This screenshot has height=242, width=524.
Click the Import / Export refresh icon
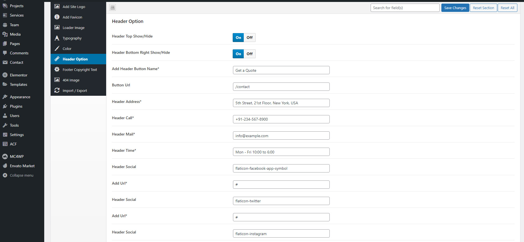tap(57, 91)
